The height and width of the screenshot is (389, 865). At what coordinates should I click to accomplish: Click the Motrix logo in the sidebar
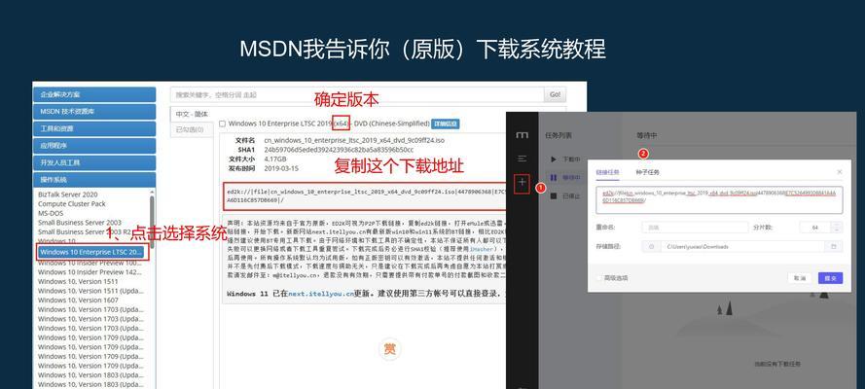(522, 135)
